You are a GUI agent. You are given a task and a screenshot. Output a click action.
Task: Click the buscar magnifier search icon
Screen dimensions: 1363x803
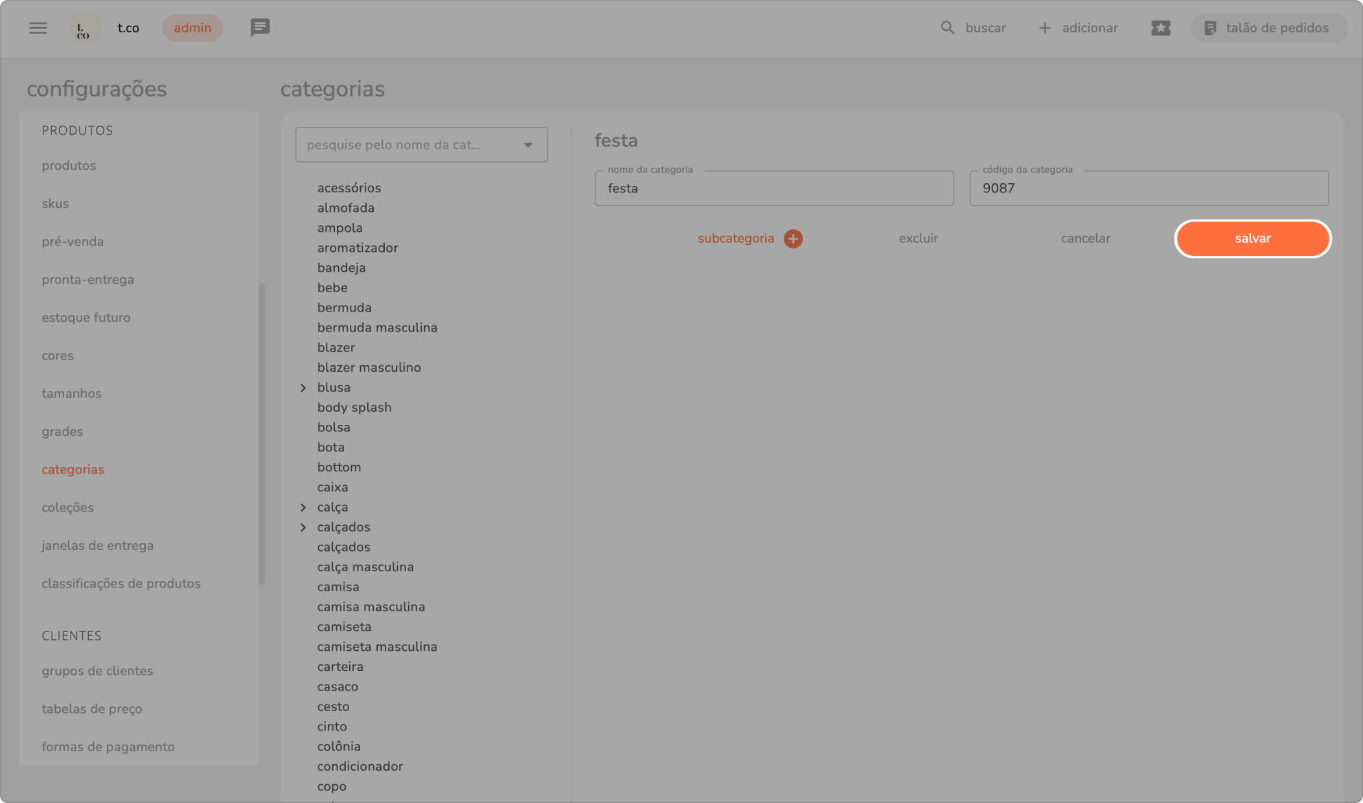tap(947, 28)
